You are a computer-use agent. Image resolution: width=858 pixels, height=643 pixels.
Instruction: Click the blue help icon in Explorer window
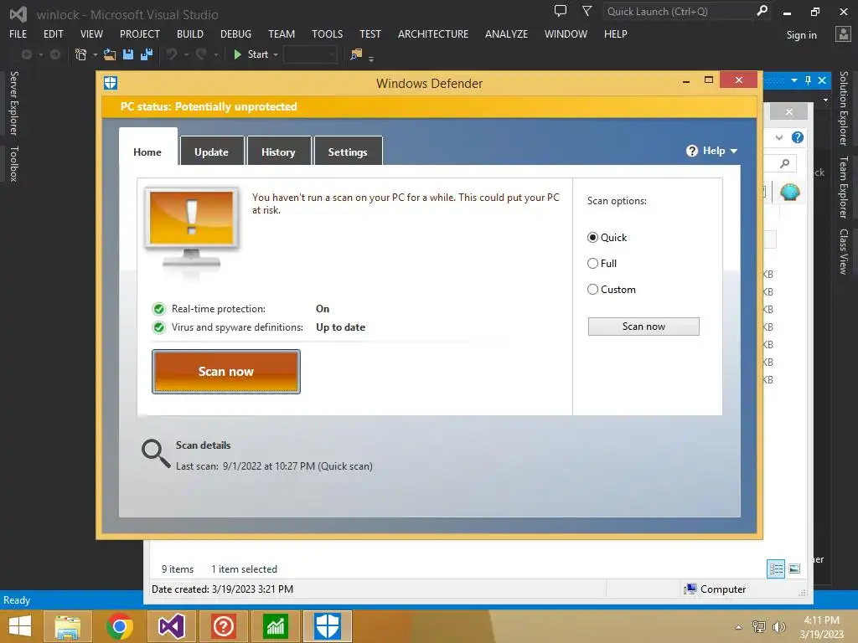point(798,137)
